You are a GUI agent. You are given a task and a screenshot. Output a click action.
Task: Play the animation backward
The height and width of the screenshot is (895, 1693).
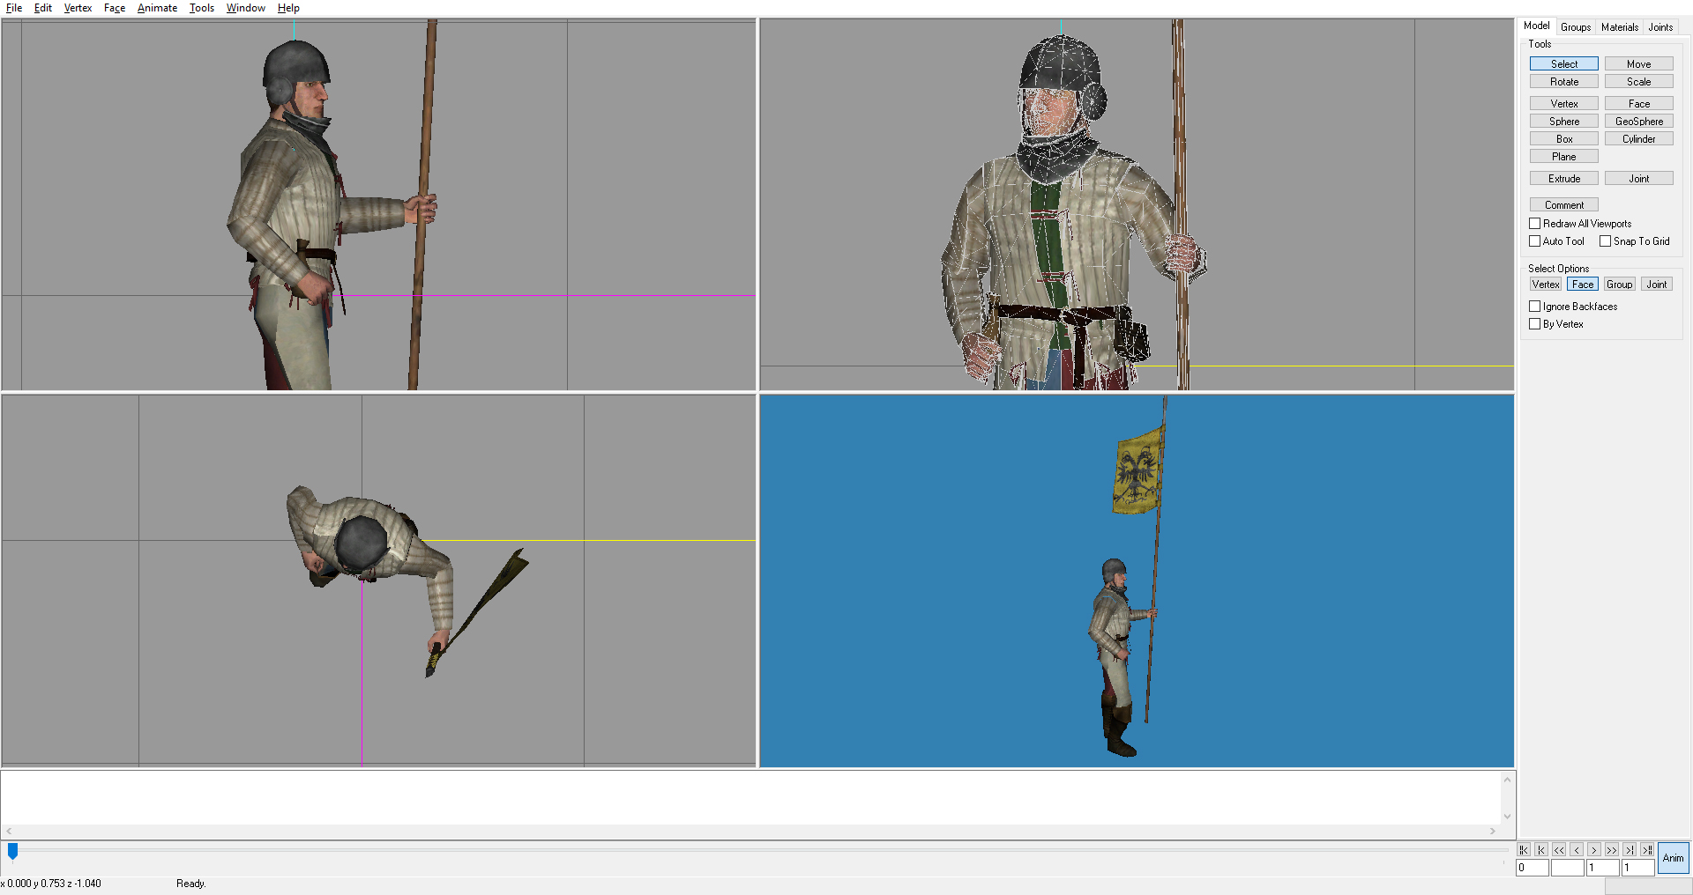click(1558, 850)
